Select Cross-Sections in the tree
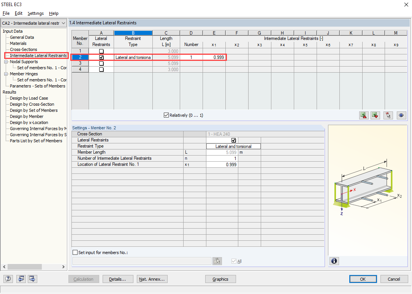Viewport: 412px width, 294px height. tap(24, 49)
